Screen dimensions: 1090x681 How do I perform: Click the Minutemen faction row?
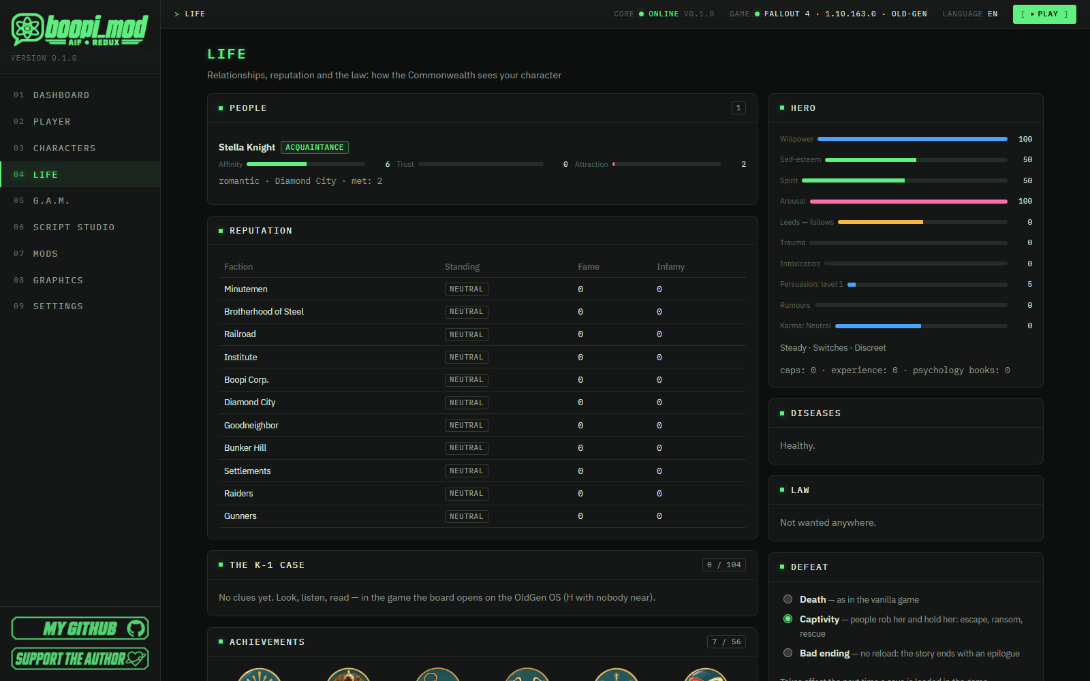pos(482,289)
